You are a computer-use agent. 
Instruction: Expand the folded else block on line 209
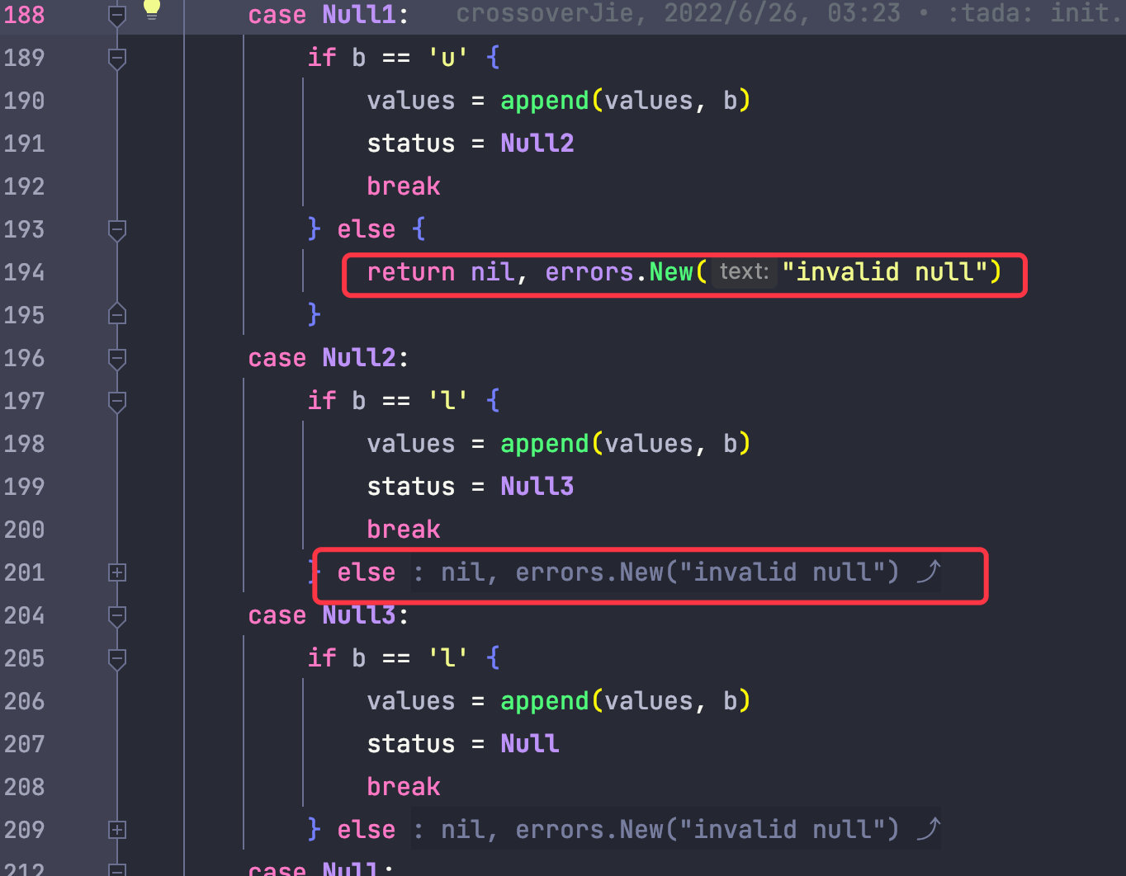(117, 830)
